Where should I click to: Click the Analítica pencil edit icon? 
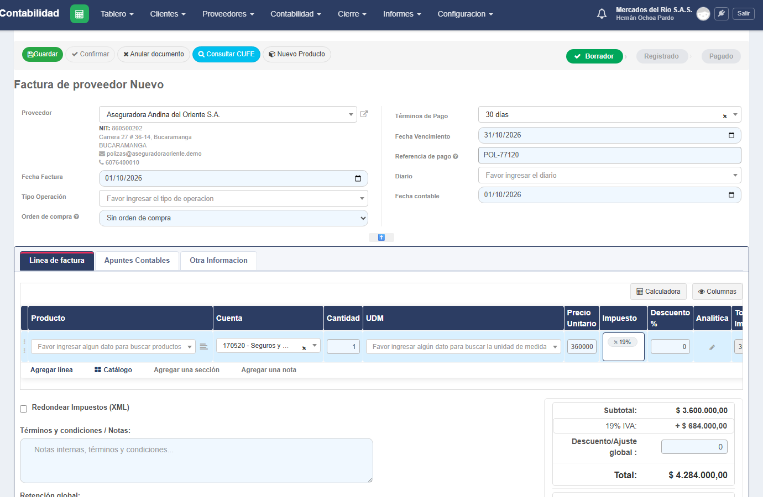click(x=712, y=347)
